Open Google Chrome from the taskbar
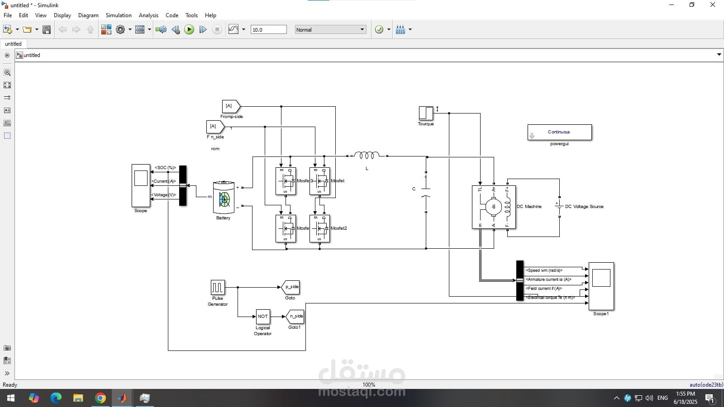This screenshot has height=407, width=724. (x=100, y=398)
